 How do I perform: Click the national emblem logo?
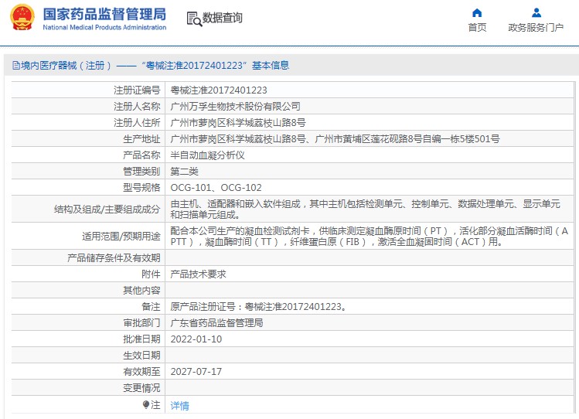tap(22, 17)
